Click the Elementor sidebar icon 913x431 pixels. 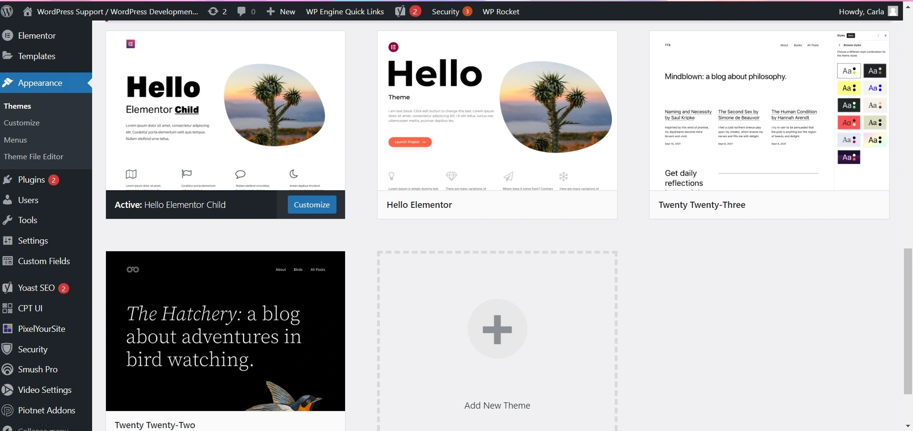tap(7, 35)
